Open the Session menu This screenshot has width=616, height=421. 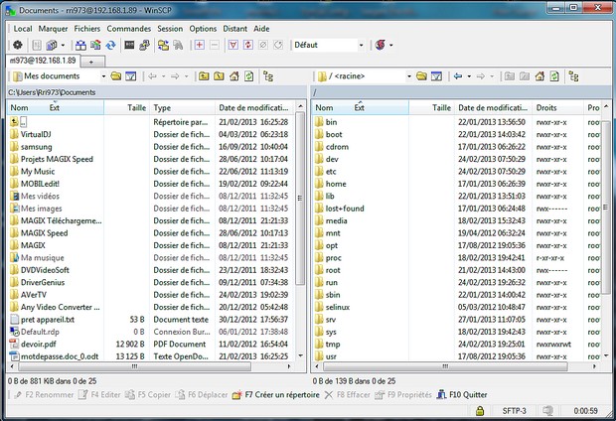point(170,29)
